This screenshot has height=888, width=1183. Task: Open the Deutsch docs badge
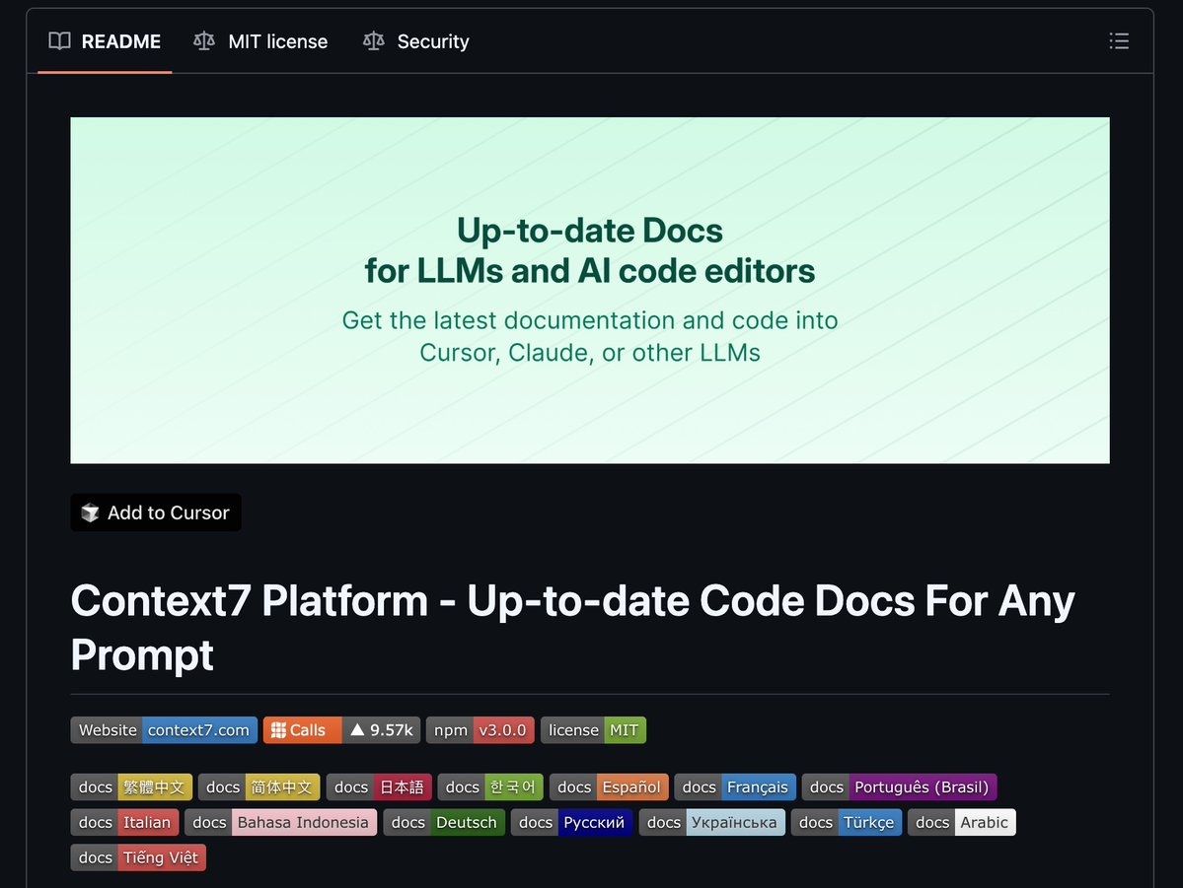444,822
